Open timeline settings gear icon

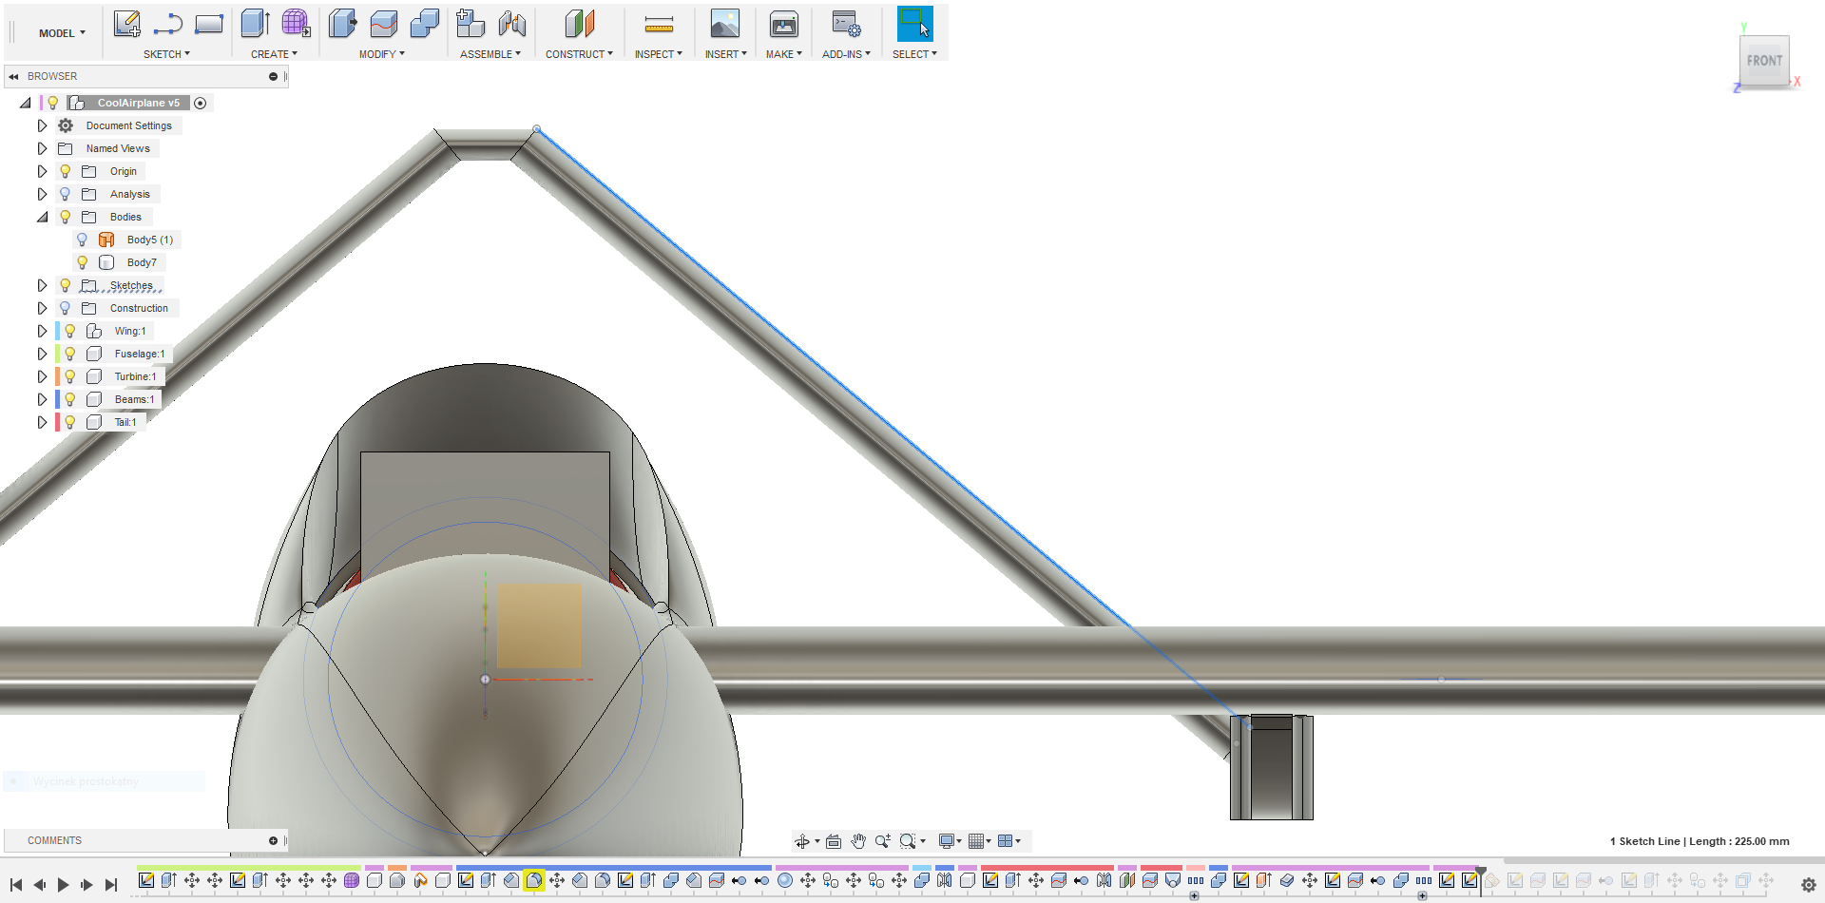[x=1809, y=885]
